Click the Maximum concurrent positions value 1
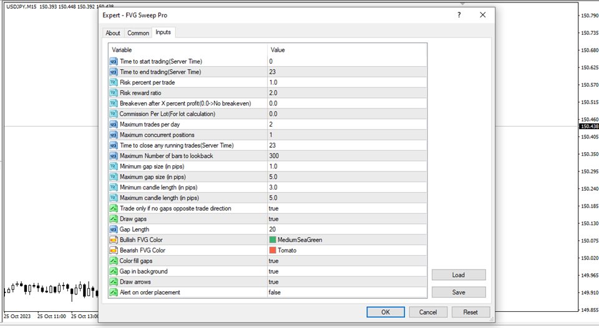This screenshot has width=599, height=328. click(271, 135)
